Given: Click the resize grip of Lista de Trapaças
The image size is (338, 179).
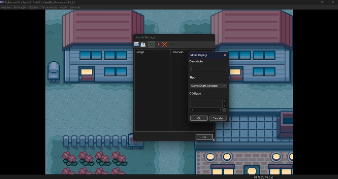Looking at the screenshot, I should [213, 140].
